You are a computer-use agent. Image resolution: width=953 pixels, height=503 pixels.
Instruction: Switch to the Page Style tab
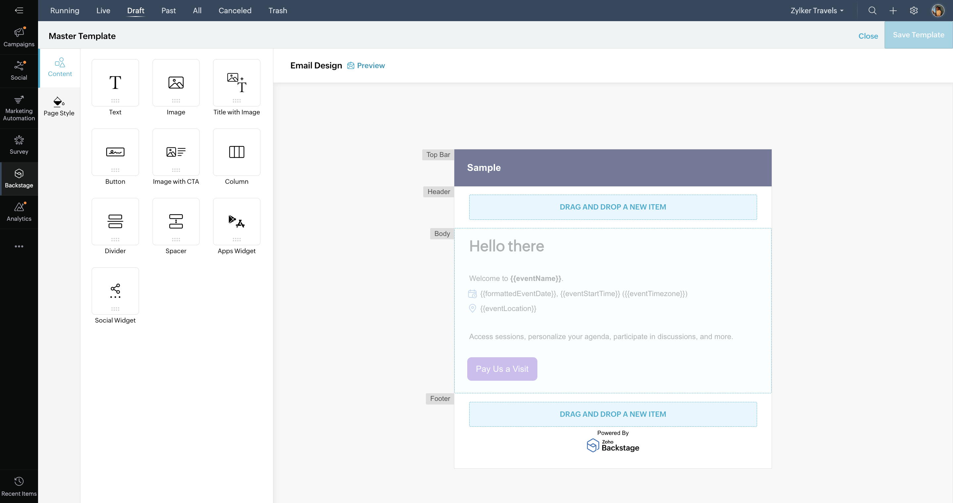59,106
